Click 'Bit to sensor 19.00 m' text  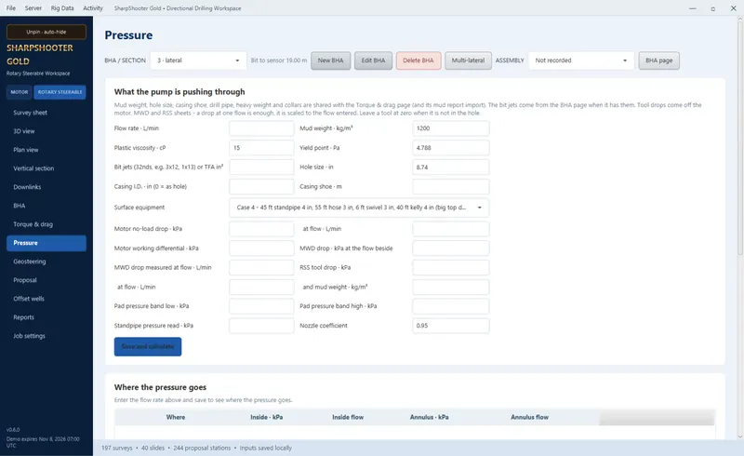tap(279, 60)
